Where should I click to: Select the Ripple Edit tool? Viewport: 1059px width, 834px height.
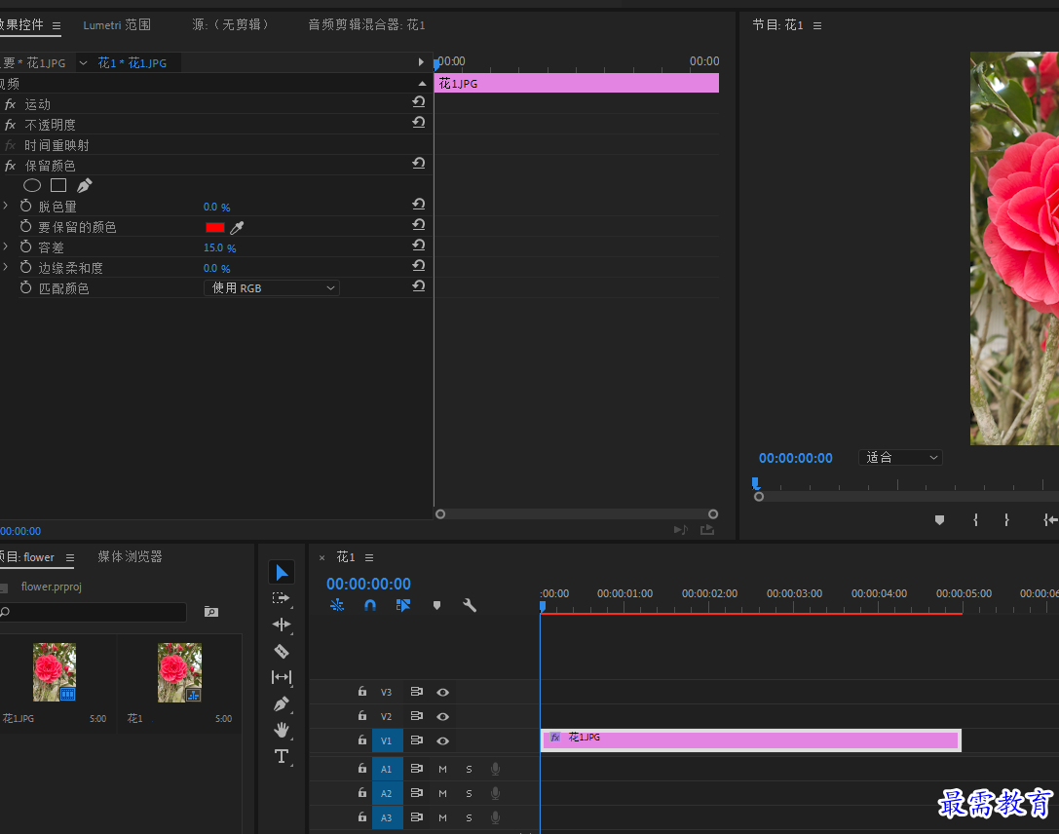click(282, 625)
